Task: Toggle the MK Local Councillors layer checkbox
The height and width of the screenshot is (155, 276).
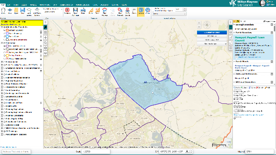Action: click(5, 46)
